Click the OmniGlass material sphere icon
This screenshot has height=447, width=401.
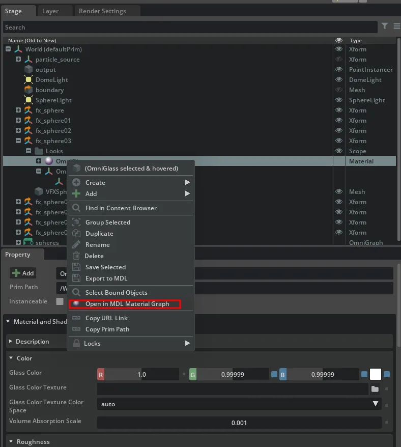(x=49, y=161)
